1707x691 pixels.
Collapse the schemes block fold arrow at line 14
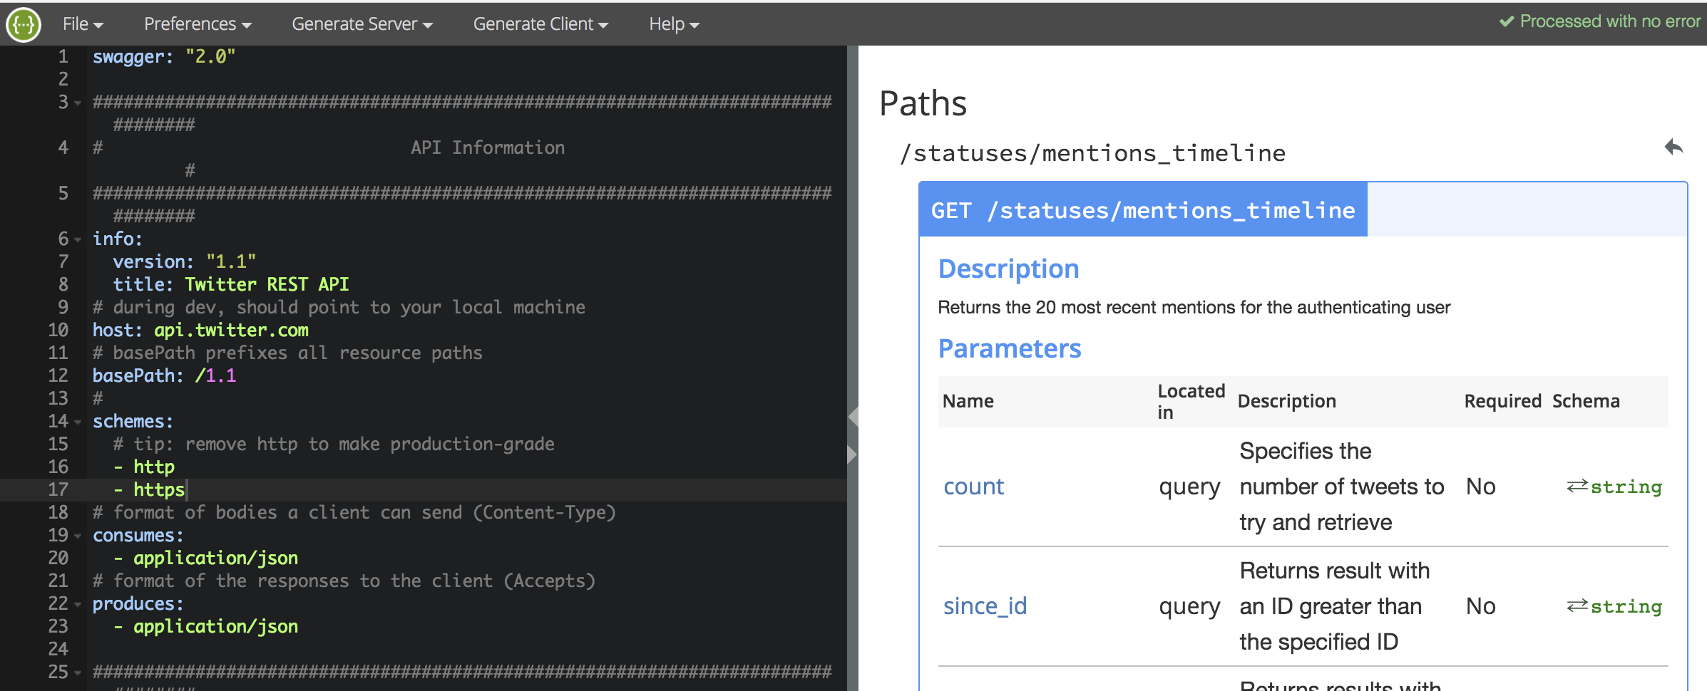click(x=77, y=421)
